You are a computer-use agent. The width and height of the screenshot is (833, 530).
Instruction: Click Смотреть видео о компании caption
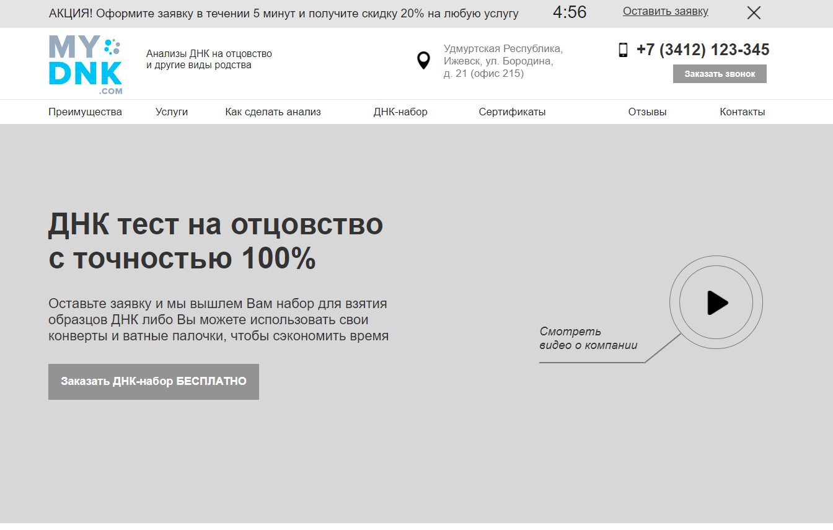pos(588,338)
